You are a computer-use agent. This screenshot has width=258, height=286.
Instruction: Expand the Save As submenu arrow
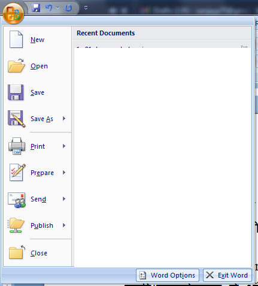click(64, 119)
